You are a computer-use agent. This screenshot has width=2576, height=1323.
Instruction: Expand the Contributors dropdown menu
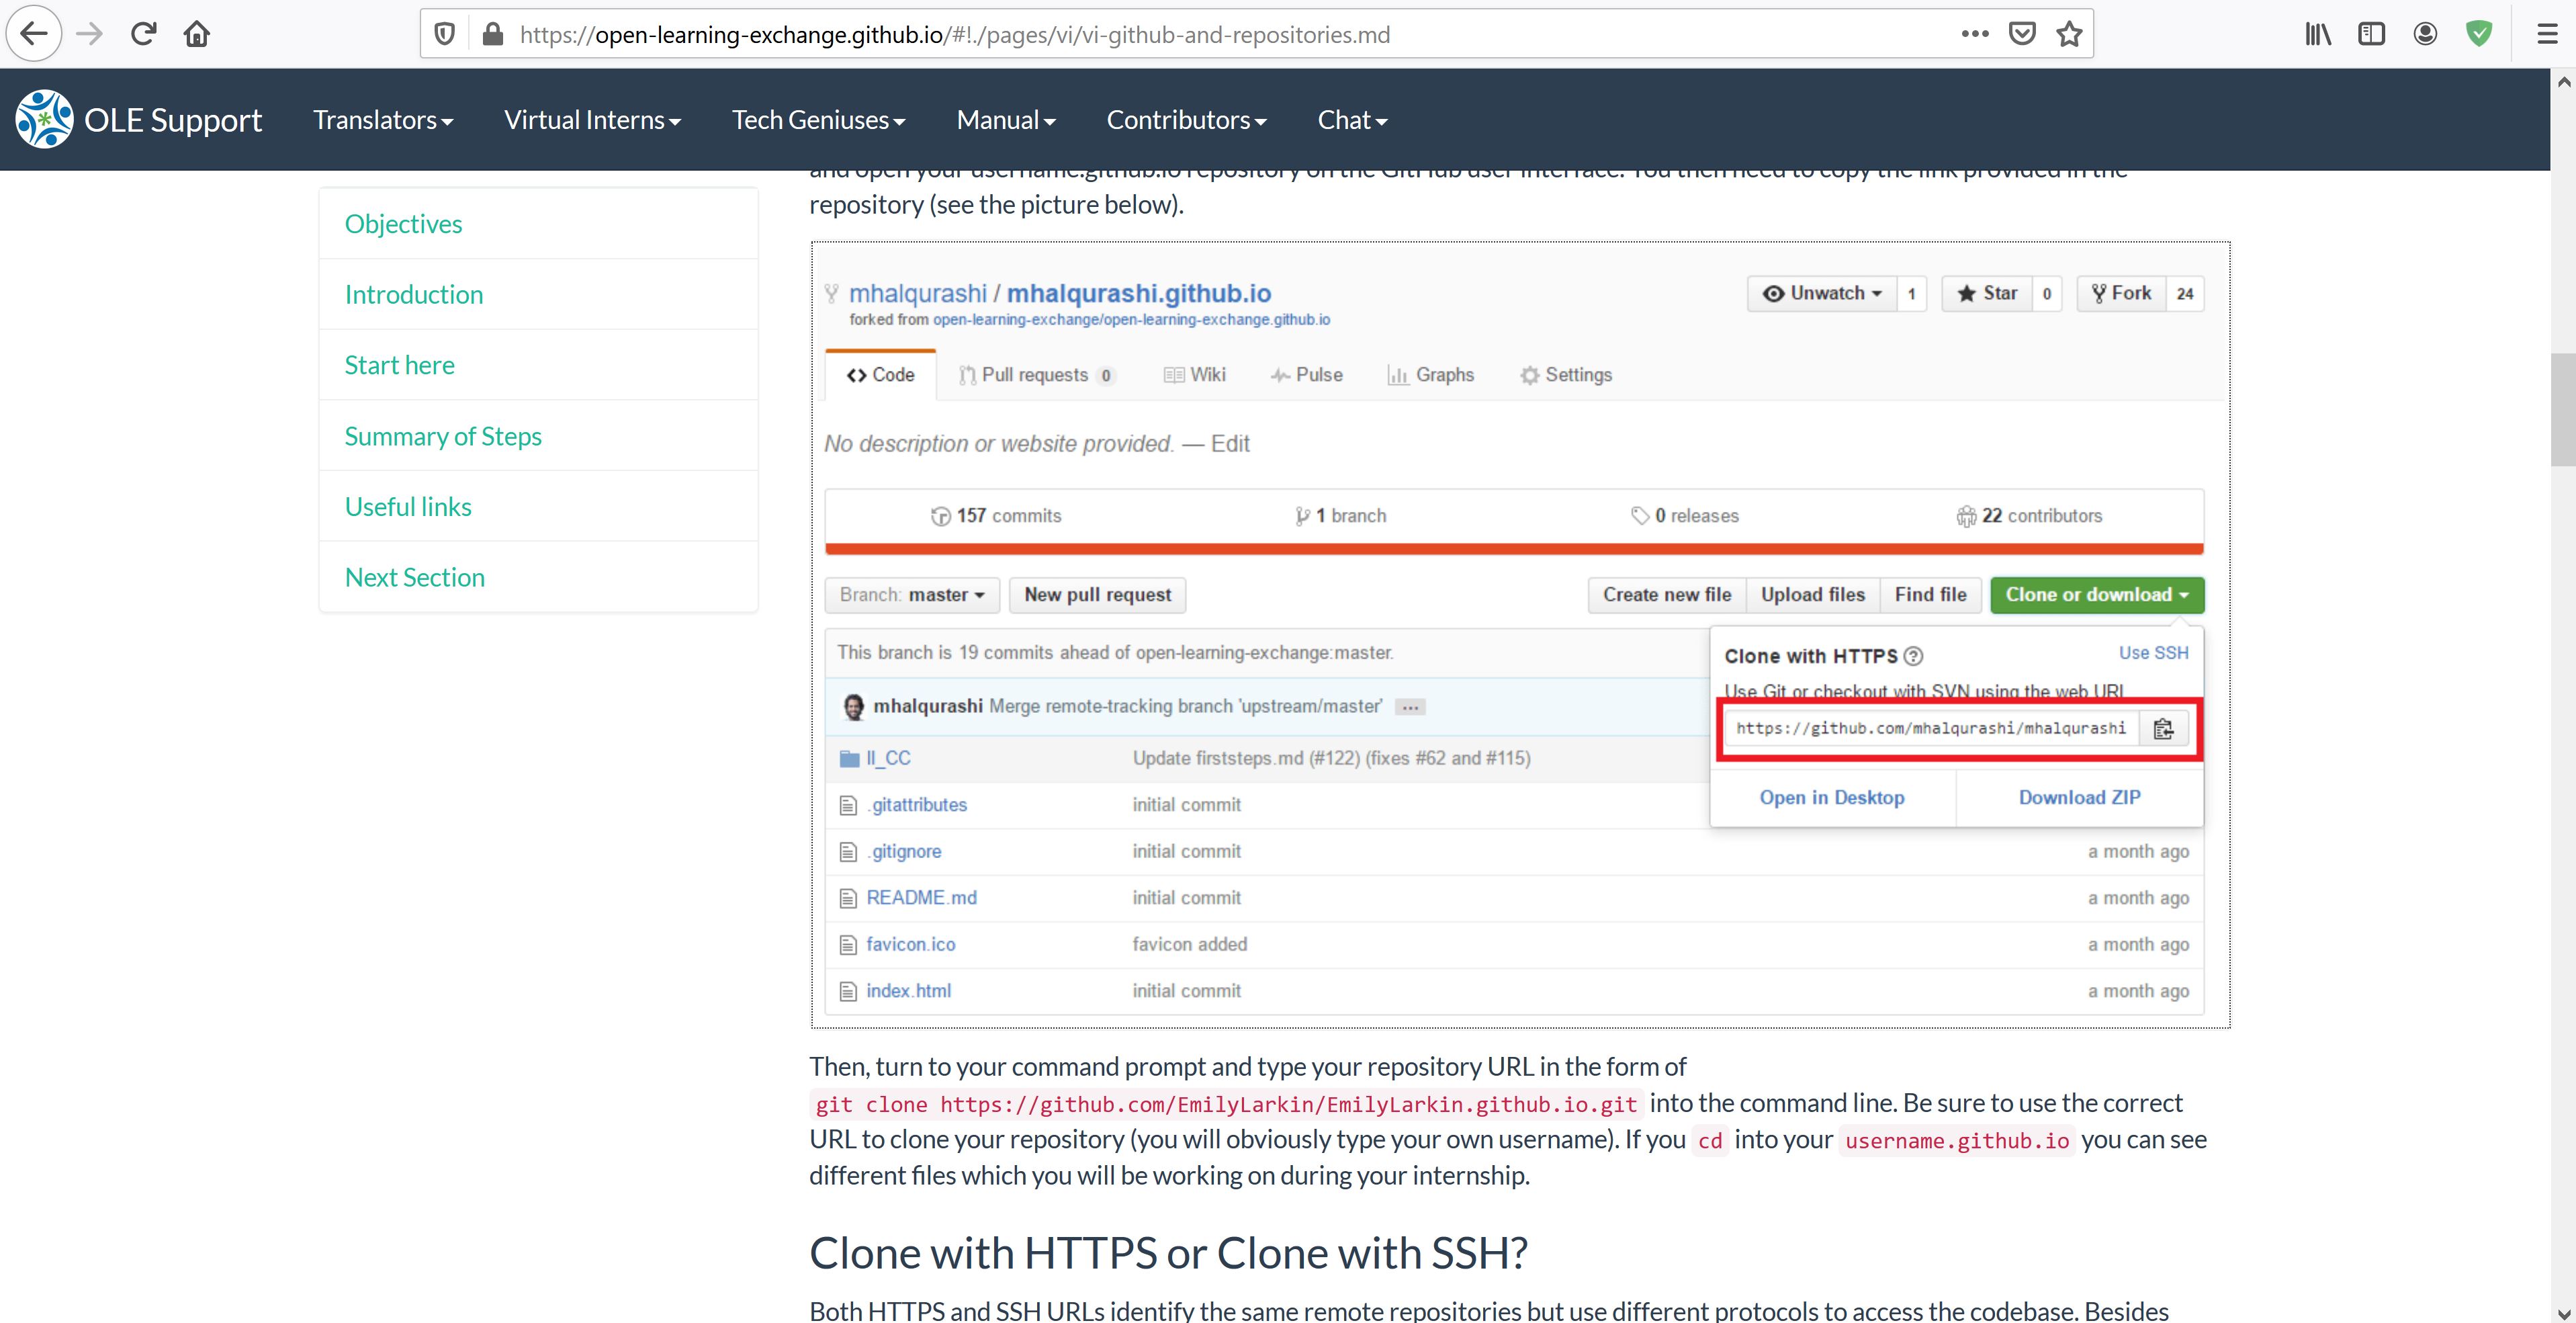tap(1186, 120)
